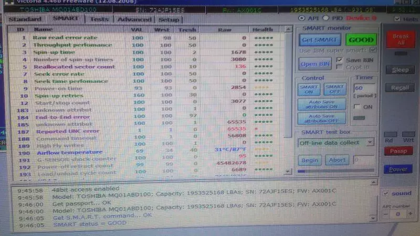Click the Begin test button
The width and height of the screenshot is (420, 236).
[310, 160]
